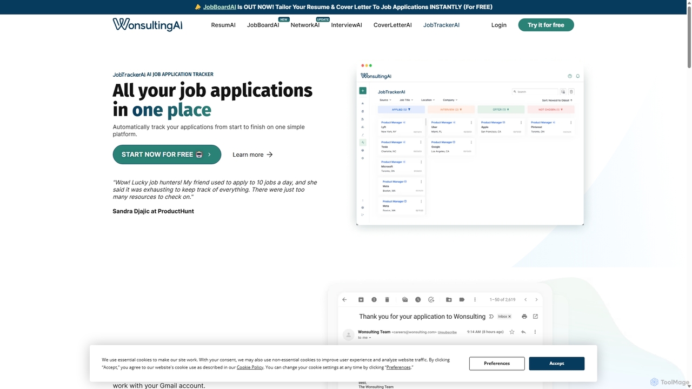Screen dimensions: 692x389
Task: Click the JobTrackerAI Search field
Action: (x=535, y=92)
